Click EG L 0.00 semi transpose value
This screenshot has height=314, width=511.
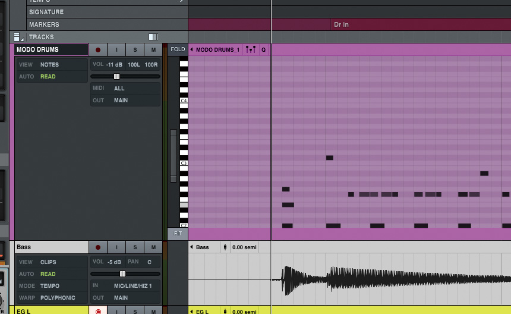click(244, 312)
